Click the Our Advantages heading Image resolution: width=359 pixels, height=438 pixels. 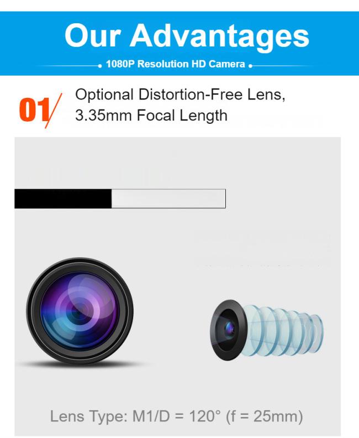pos(187,35)
